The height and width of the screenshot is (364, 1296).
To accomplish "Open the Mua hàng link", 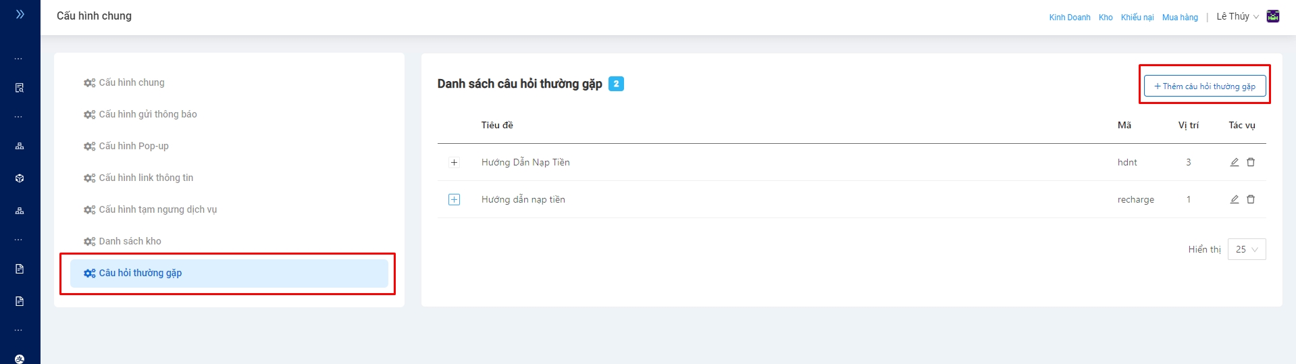I will point(1180,18).
